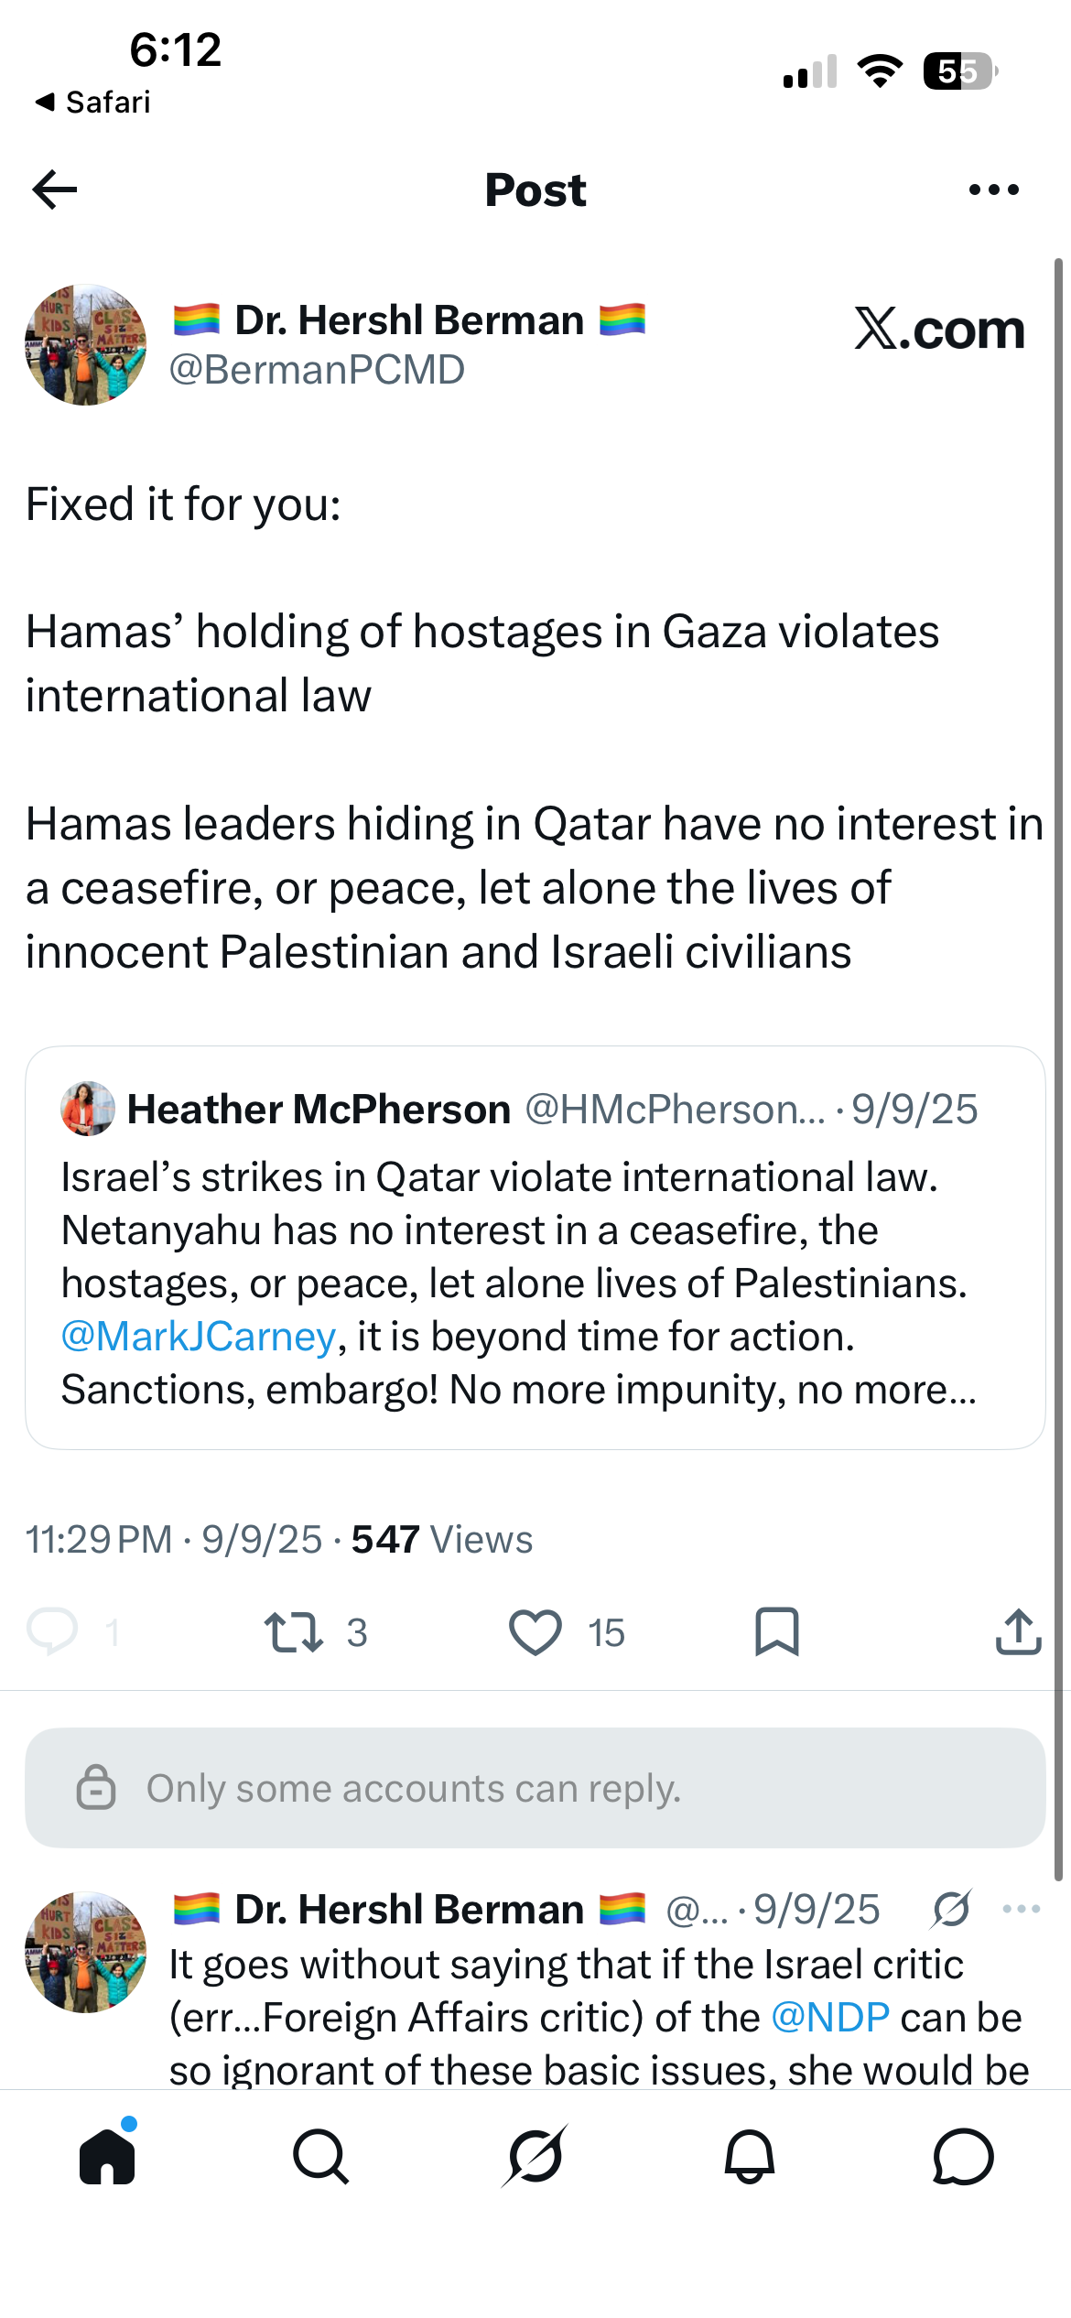Bookmark this post
This screenshot has height=2318, width=1071.
[x=777, y=1631]
